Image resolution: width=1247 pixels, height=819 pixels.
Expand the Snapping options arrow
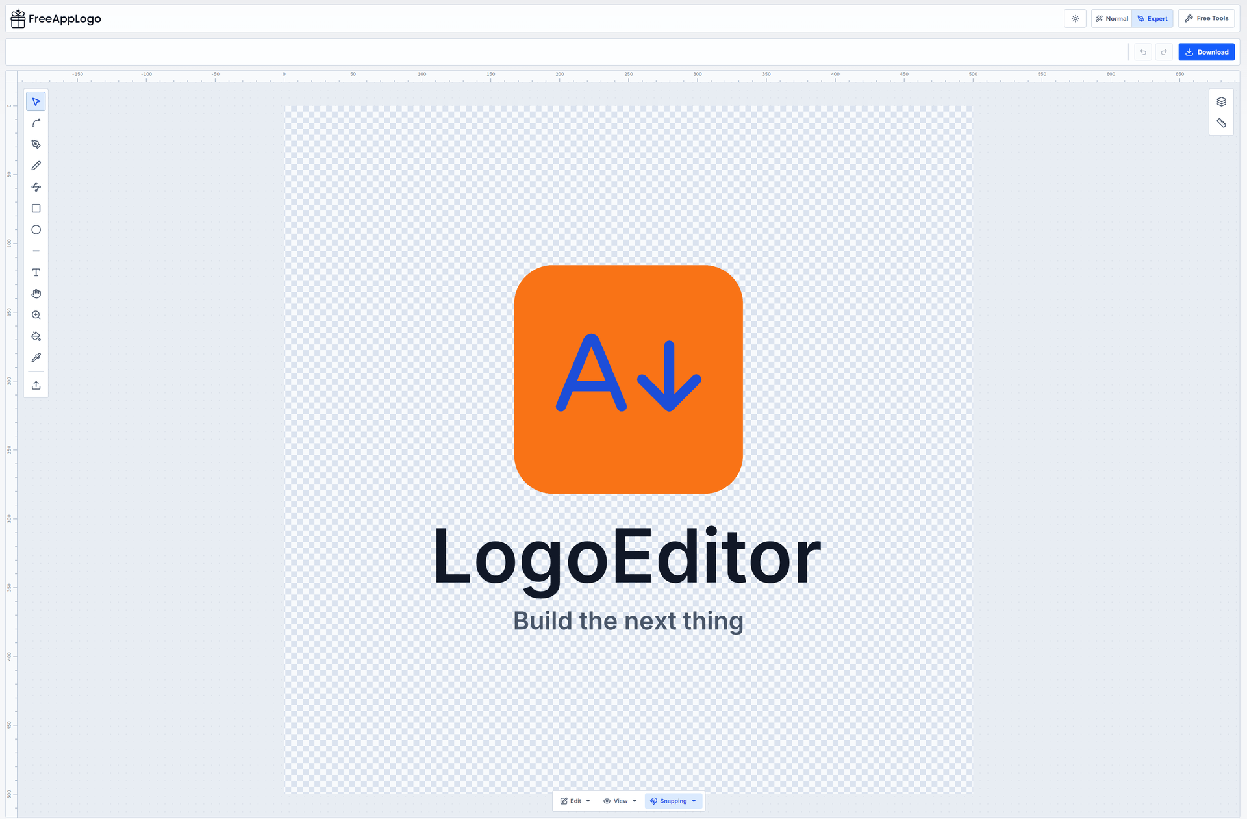click(x=694, y=801)
